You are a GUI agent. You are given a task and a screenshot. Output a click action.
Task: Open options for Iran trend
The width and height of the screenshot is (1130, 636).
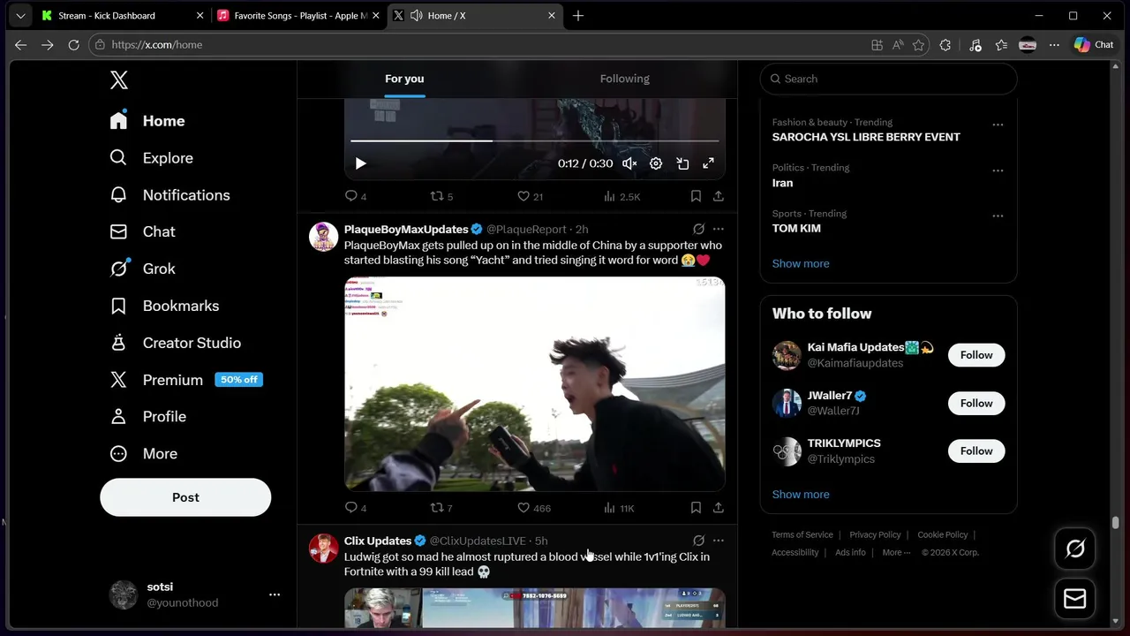click(998, 170)
